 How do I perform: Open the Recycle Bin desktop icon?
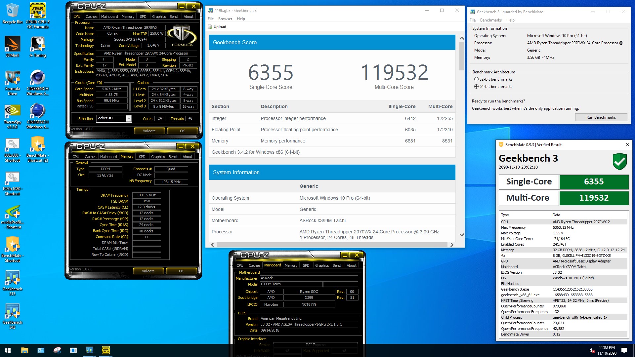coord(12,14)
